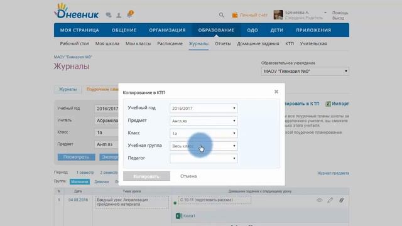
Task: Switch to Моя школа subtab
Action: (107, 44)
